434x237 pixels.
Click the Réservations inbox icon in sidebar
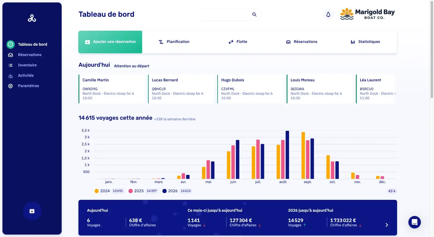pyautogui.click(x=10, y=55)
